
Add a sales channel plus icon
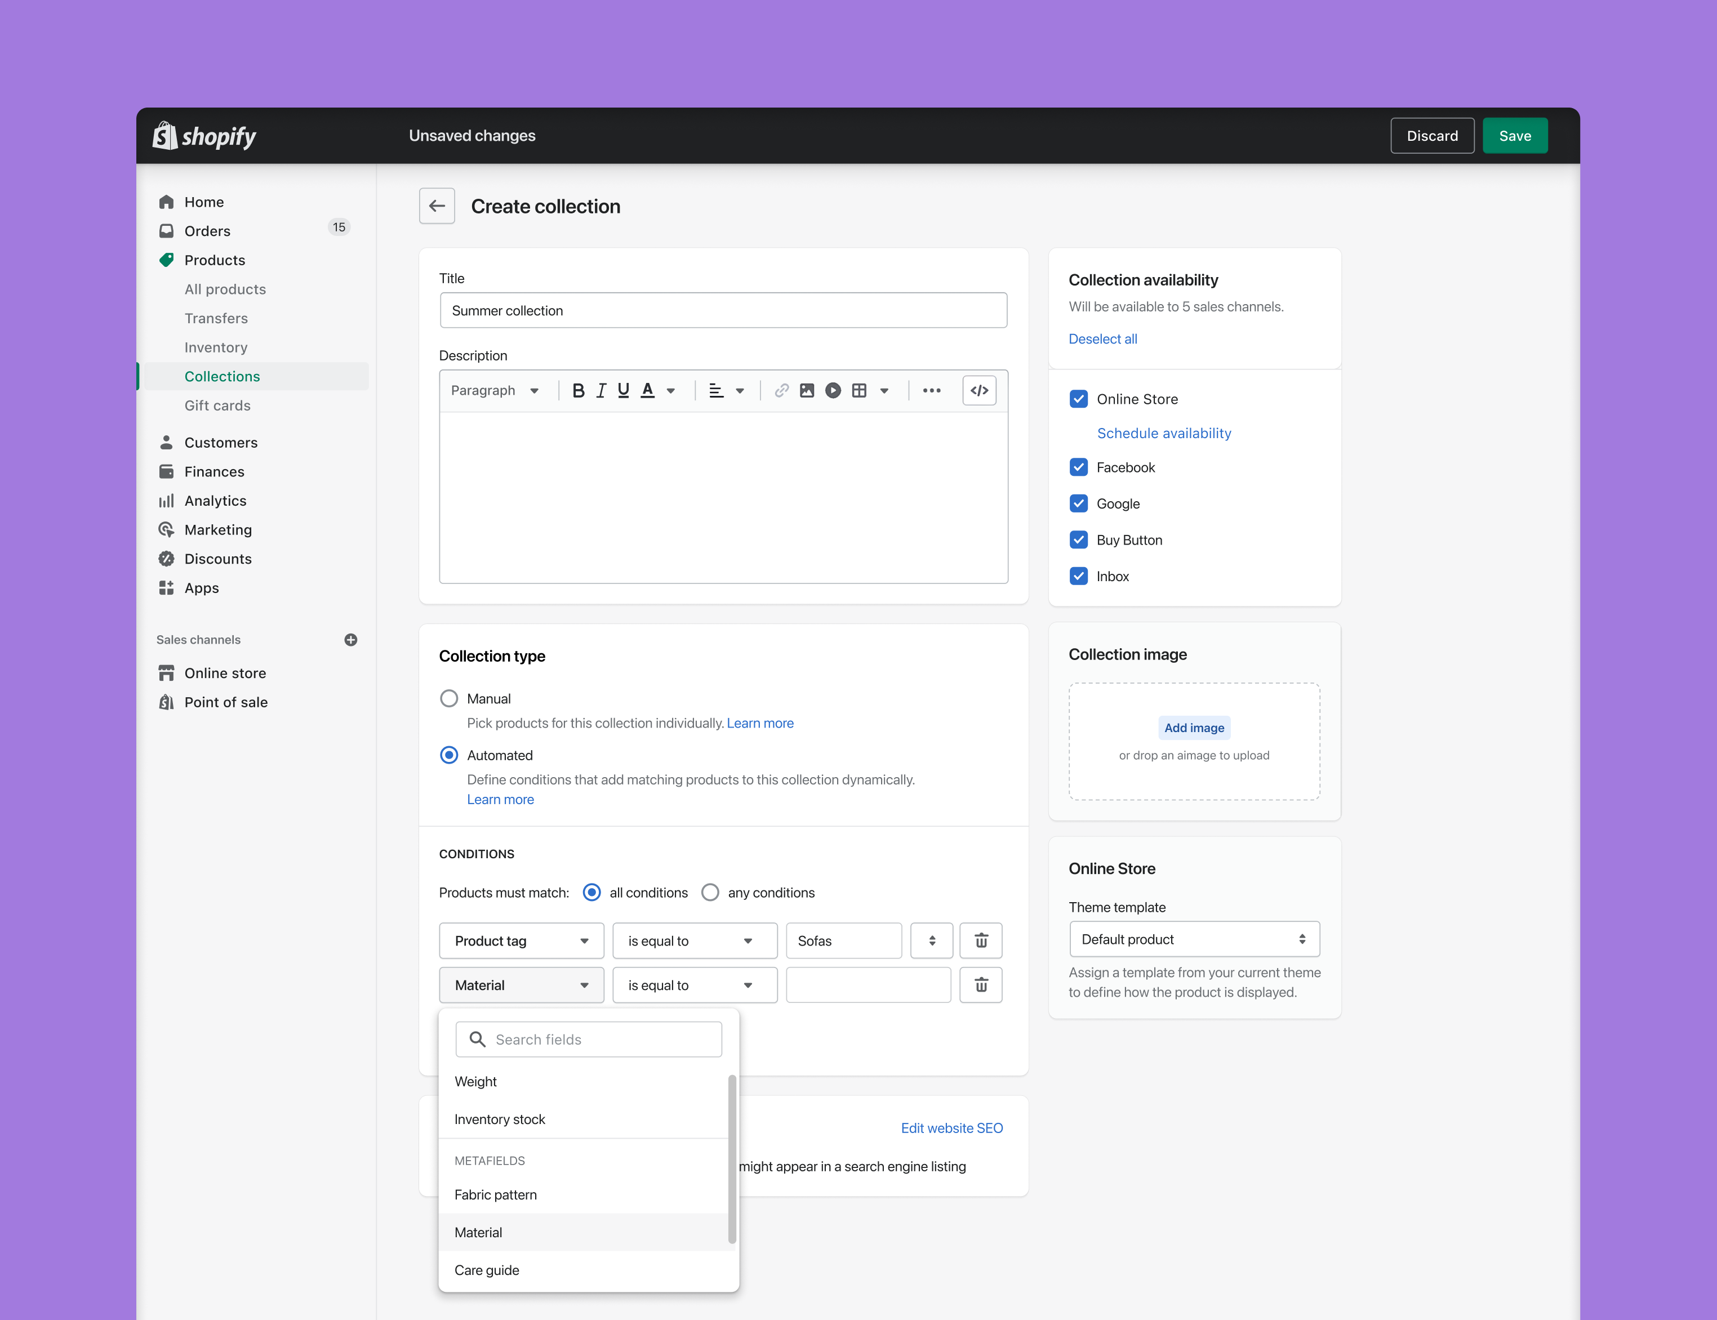(x=350, y=640)
